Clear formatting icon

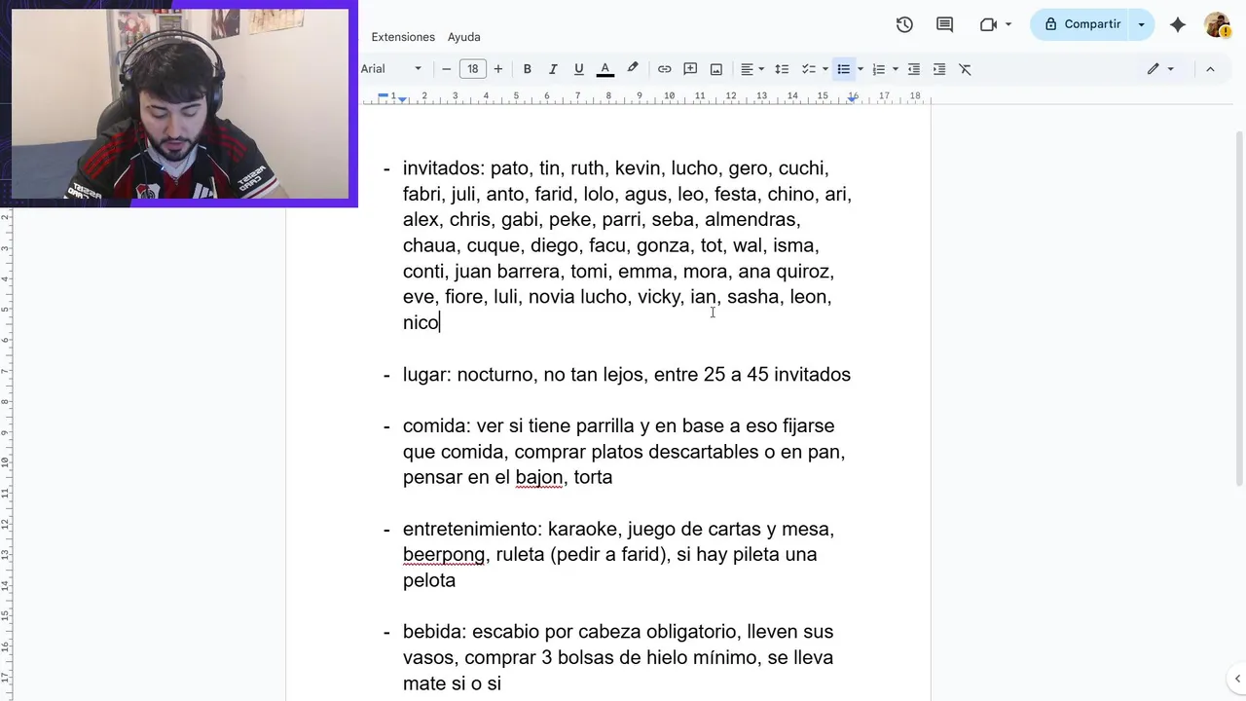pyautogui.click(x=966, y=69)
